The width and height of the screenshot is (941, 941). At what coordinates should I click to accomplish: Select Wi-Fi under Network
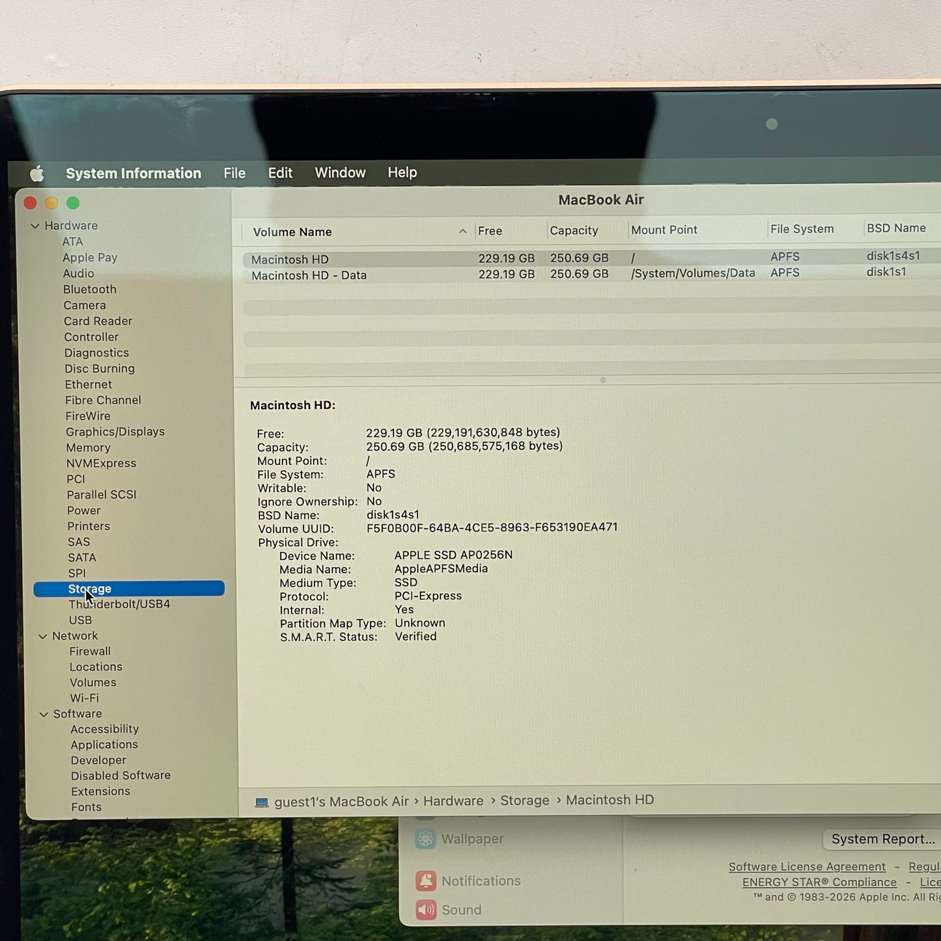pos(85,697)
